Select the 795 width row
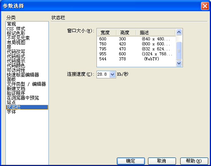Image resolution: width=211 pixels, height=166 pixels. (103, 49)
